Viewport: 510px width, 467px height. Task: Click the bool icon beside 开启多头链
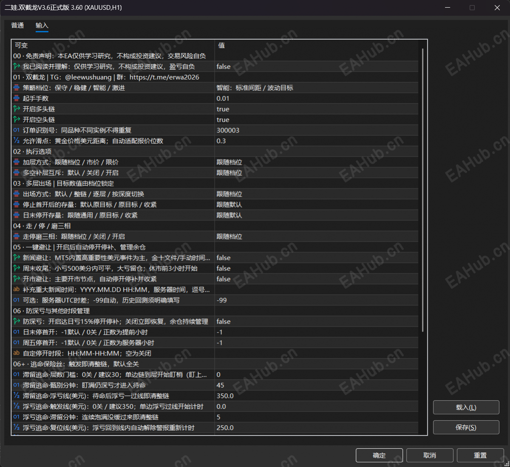coord(17,109)
